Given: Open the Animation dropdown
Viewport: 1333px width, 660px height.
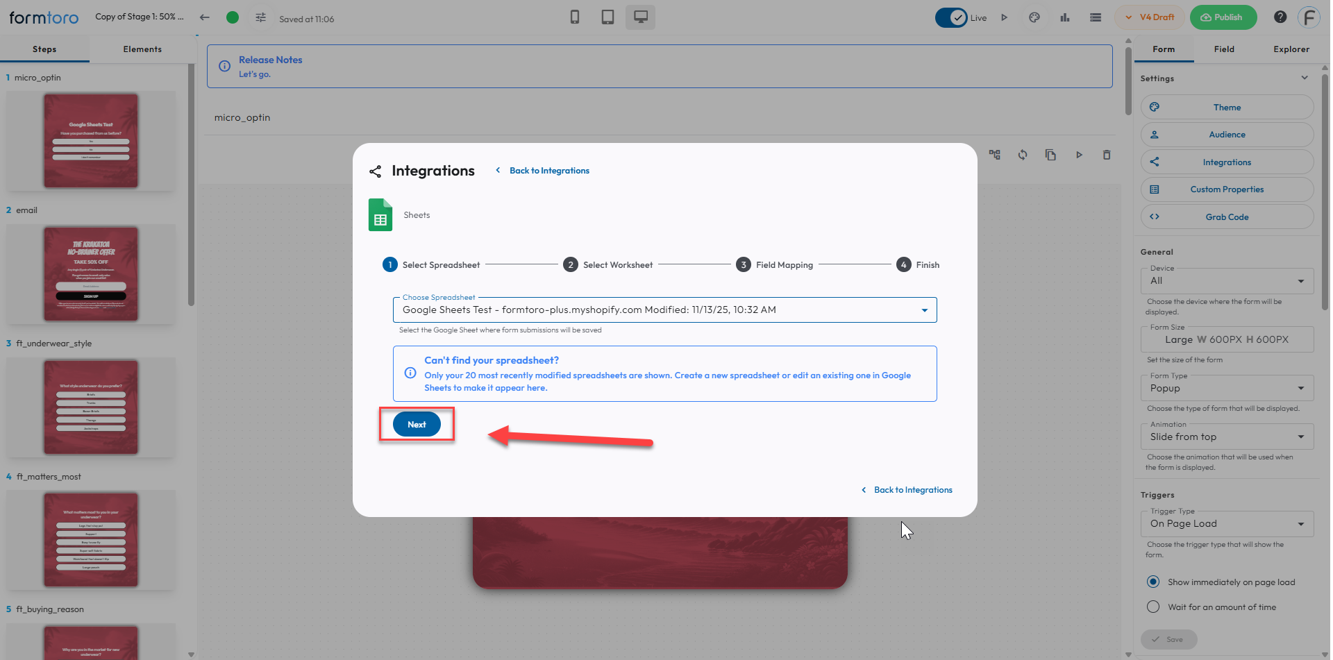Looking at the screenshot, I should pos(1227,437).
